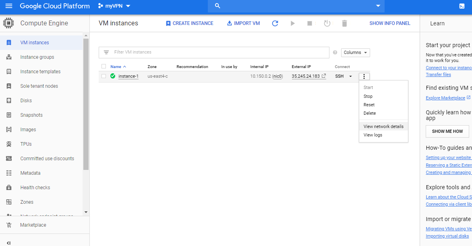Check the instance-1 row checkbox
This screenshot has height=246, width=472.
click(104, 76)
